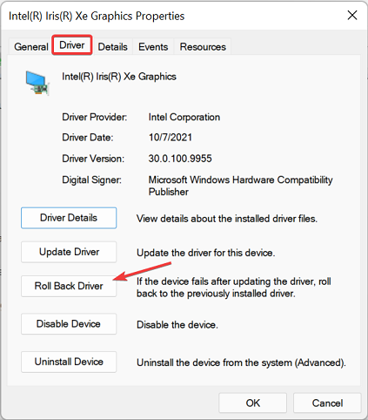The image size is (368, 420).
Task: Click Disable Device
Action: click(69, 324)
